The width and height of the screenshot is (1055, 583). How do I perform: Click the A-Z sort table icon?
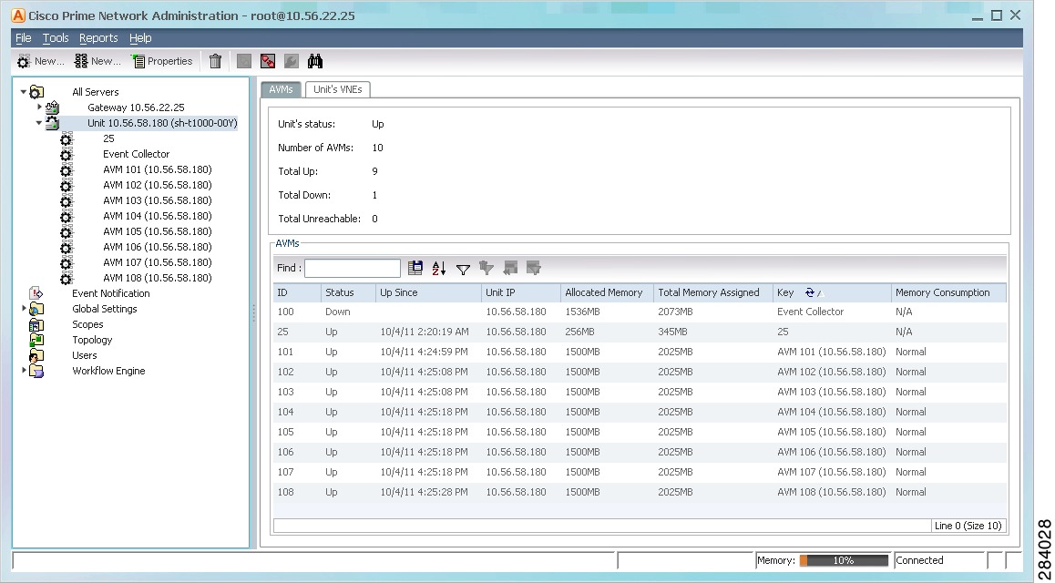tap(439, 269)
